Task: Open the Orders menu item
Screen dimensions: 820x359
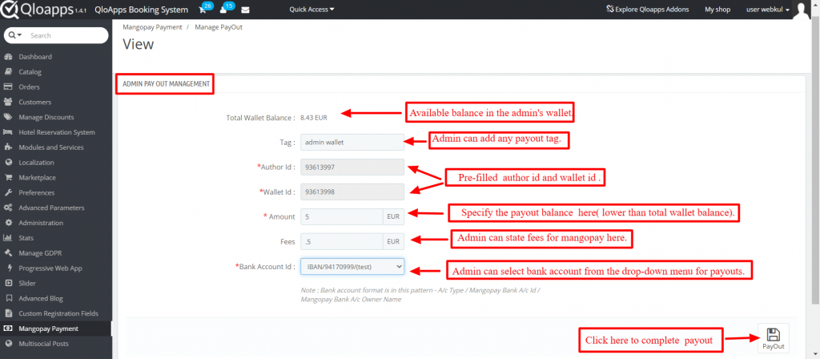Action: [x=29, y=87]
